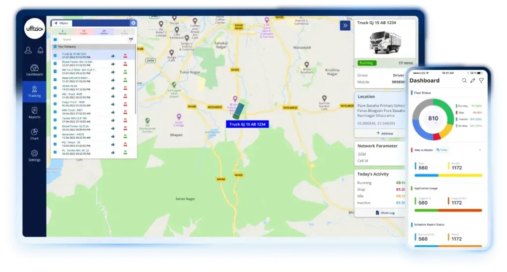Open the Today dropdown beside Web vs Mobile
The image size is (507, 272).
pos(442,150)
